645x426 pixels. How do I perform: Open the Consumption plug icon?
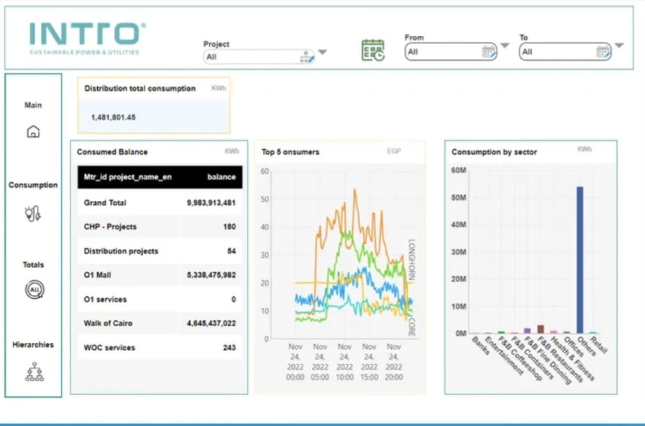[33, 213]
